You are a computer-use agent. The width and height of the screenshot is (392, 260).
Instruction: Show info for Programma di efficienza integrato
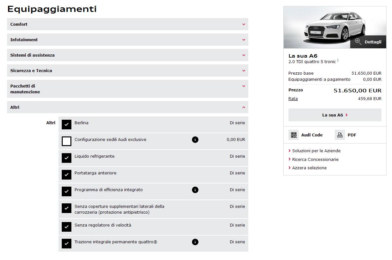195,190
